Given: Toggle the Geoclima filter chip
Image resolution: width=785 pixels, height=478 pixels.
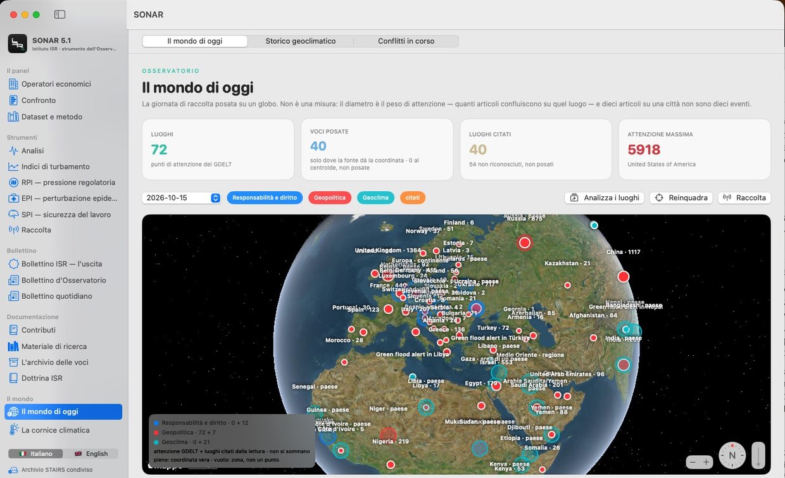Looking at the screenshot, I should (376, 198).
